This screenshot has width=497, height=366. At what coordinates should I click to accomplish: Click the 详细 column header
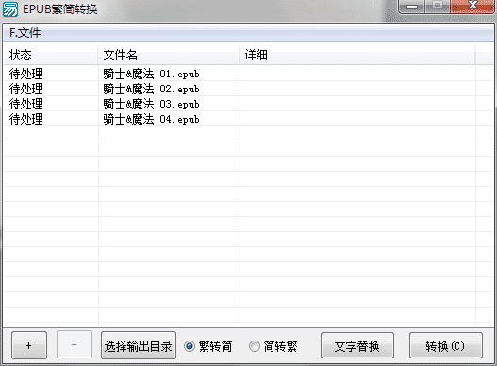tap(357, 55)
